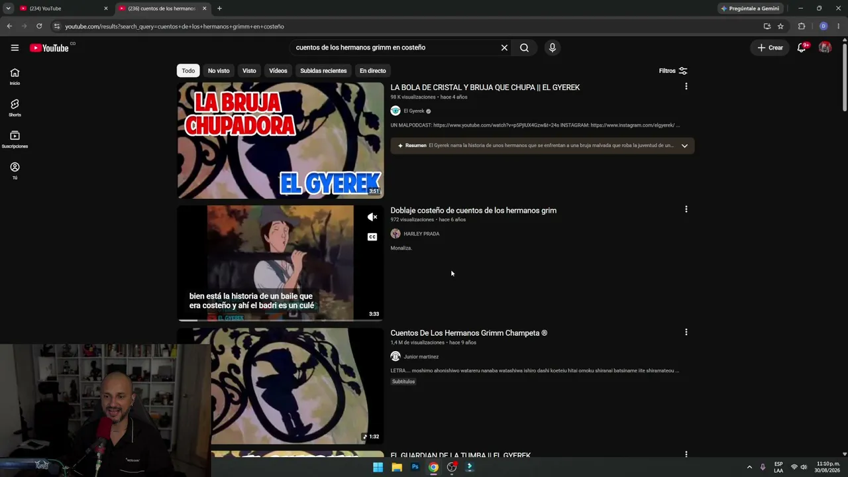Close the cuentos de los hermanos tab
The width and height of the screenshot is (848, 477).
(204, 9)
